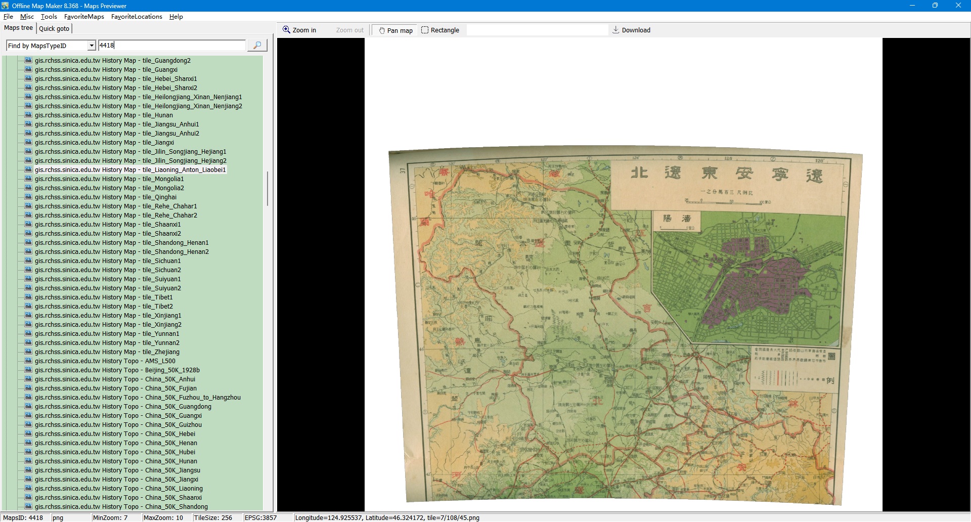
Task: Click map icon beside AMS_L500 entry
Action: [x=28, y=361]
